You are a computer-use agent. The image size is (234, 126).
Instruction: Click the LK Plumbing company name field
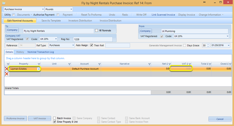click(195, 31)
